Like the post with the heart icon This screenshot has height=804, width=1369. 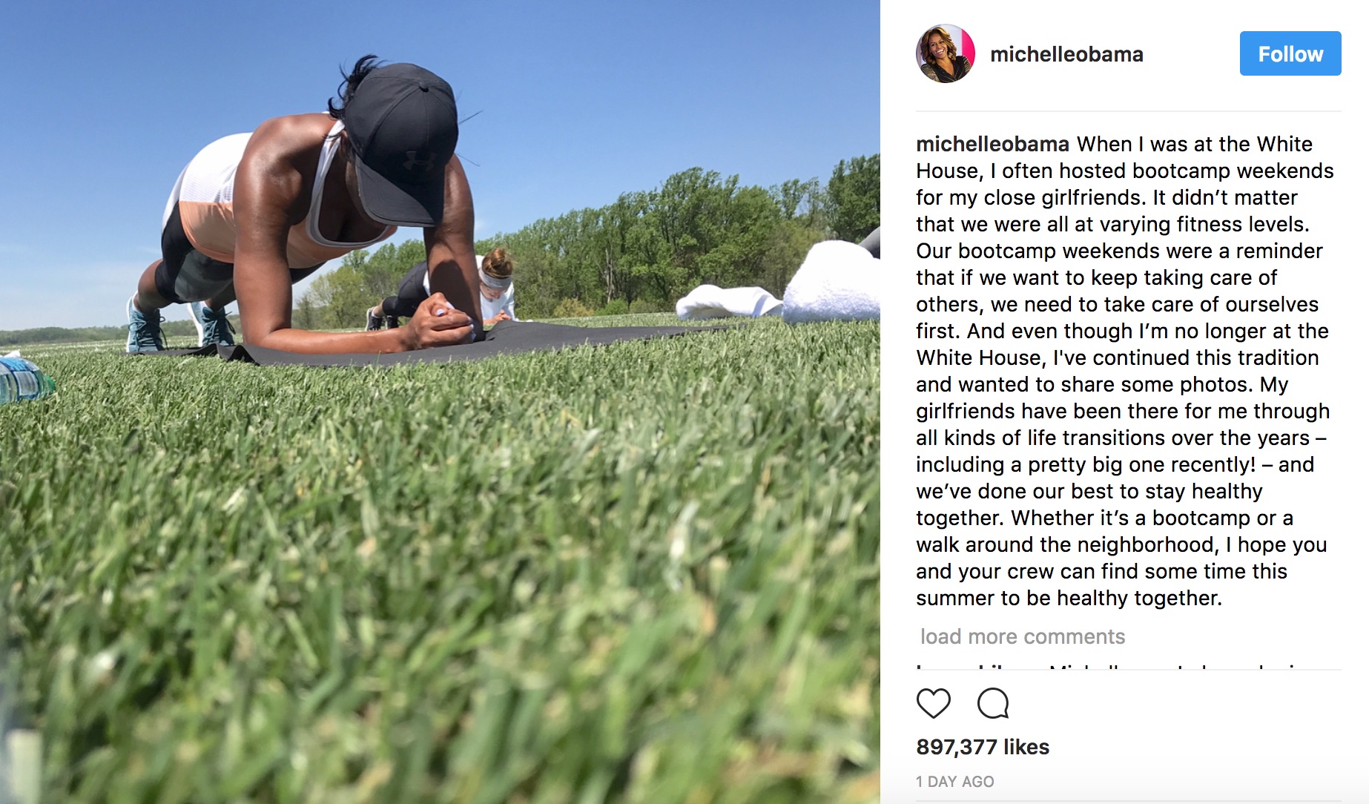(x=933, y=703)
